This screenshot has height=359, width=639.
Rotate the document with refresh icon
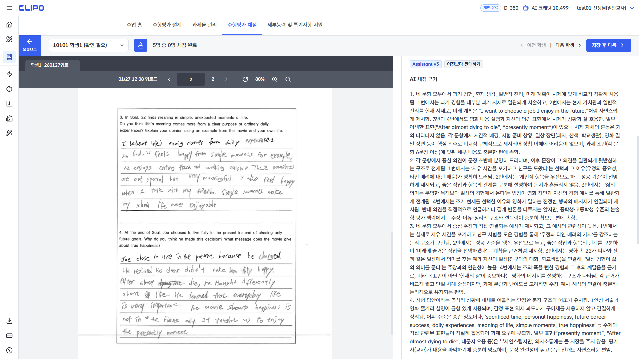click(x=245, y=79)
